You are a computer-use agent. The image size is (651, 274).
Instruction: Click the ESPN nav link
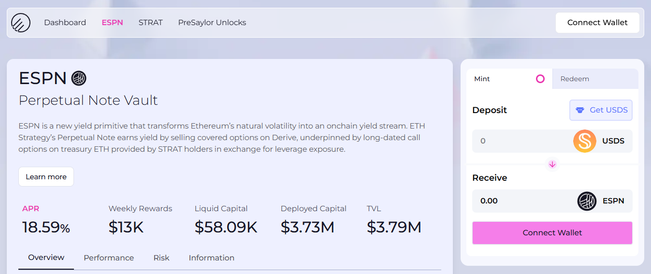(x=112, y=23)
